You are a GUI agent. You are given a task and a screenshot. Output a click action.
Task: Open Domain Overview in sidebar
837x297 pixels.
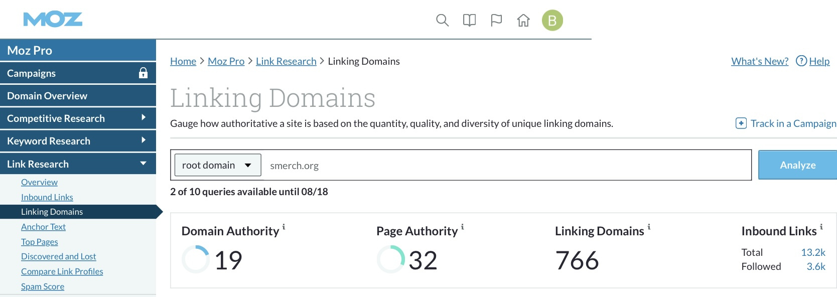pyautogui.click(x=78, y=96)
